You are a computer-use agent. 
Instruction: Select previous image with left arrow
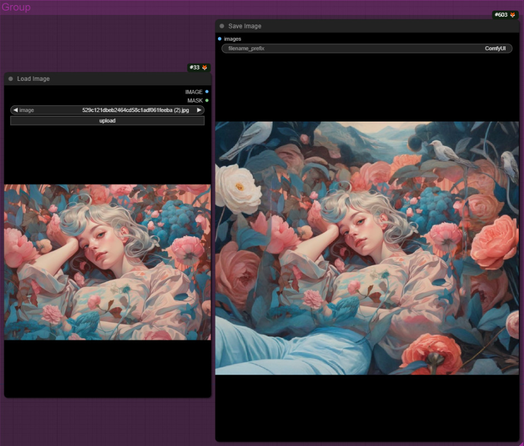pyautogui.click(x=16, y=110)
